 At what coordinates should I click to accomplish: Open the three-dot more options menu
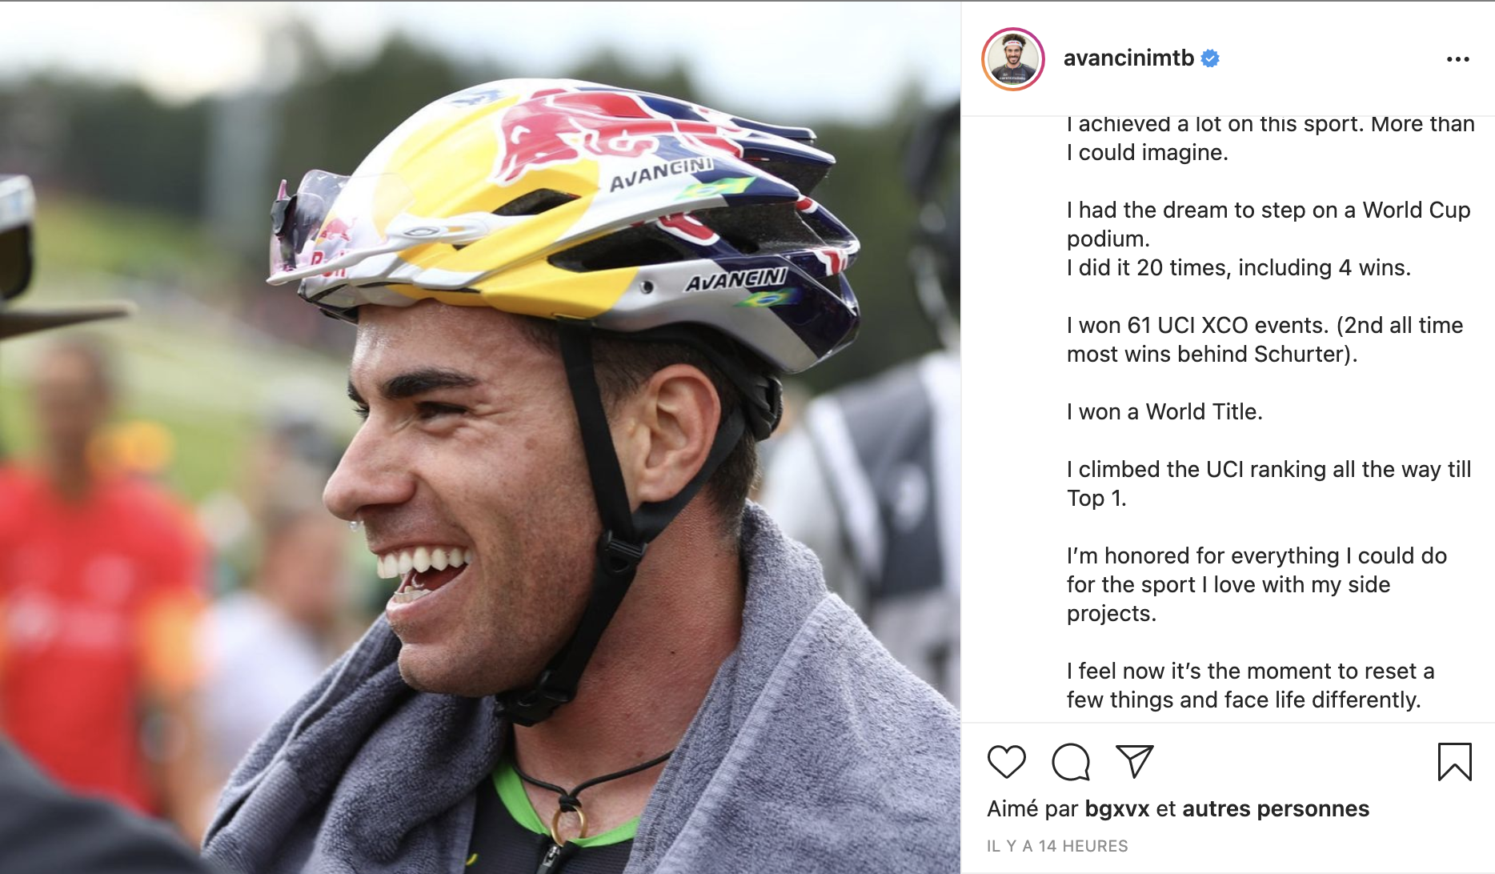(x=1457, y=59)
